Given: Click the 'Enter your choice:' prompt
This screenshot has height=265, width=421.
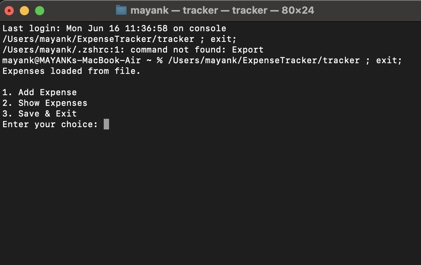Looking at the screenshot, I should (x=50, y=124).
